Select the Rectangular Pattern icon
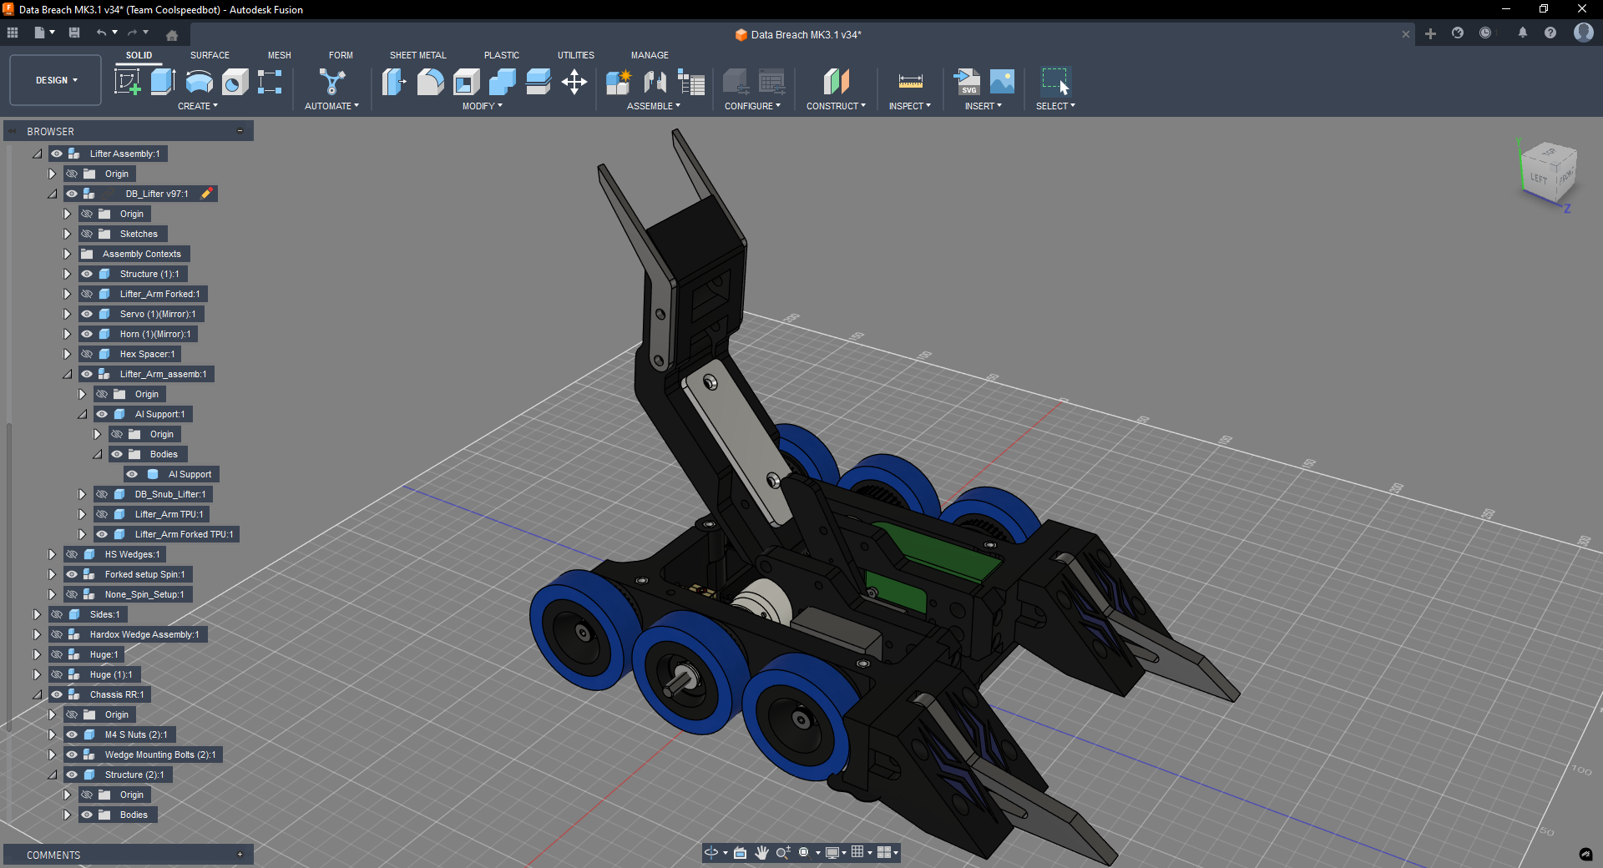Image resolution: width=1603 pixels, height=868 pixels. coord(270,82)
